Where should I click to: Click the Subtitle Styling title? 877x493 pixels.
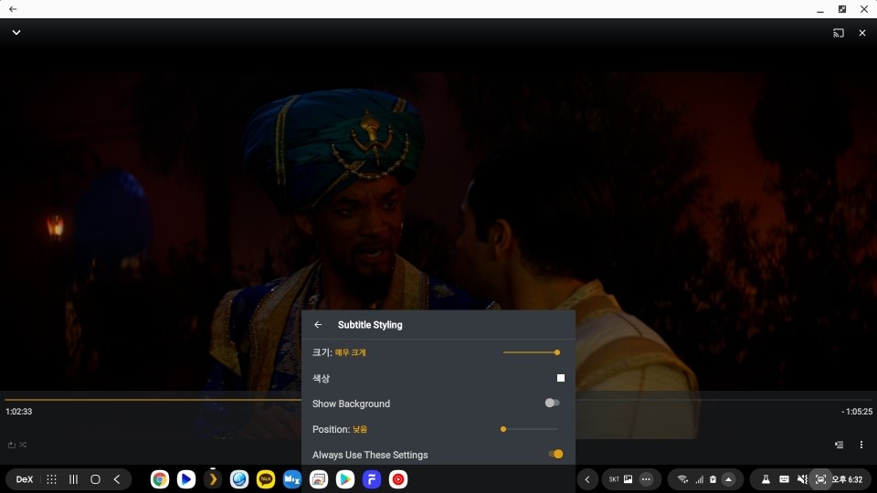pyautogui.click(x=370, y=325)
